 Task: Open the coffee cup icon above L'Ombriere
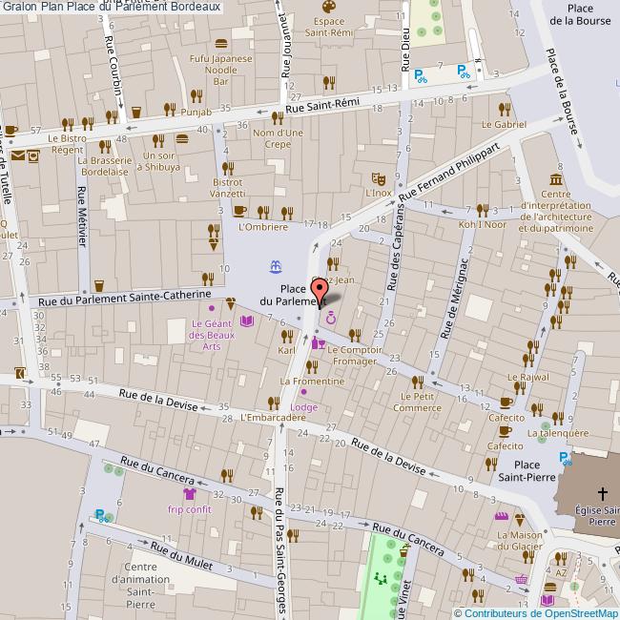240,212
